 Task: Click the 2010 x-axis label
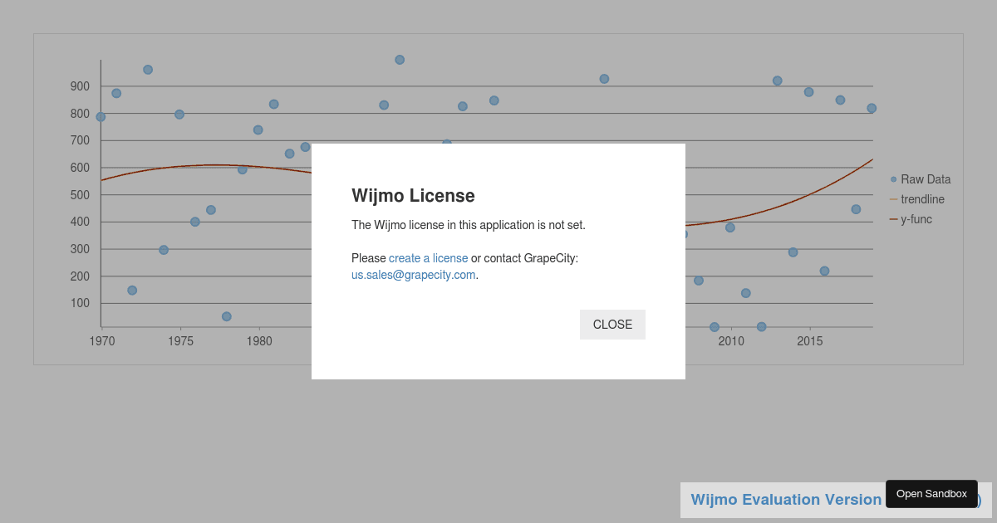pyautogui.click(x=731, y=341)
